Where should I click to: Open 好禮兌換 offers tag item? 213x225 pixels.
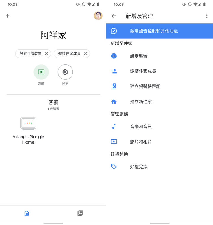coord(139,167)
